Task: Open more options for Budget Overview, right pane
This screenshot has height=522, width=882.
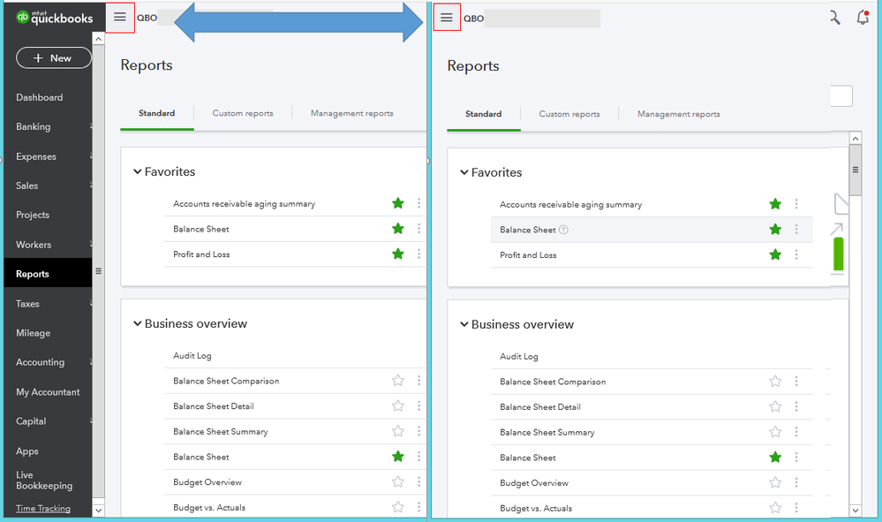Action: pos(796,483)
